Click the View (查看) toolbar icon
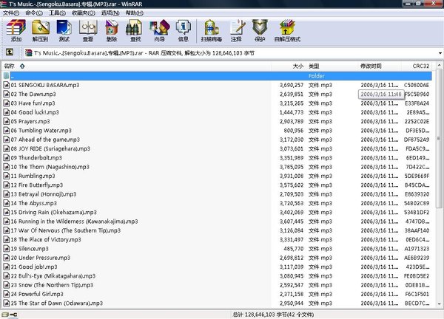 (x=88, y=31)
